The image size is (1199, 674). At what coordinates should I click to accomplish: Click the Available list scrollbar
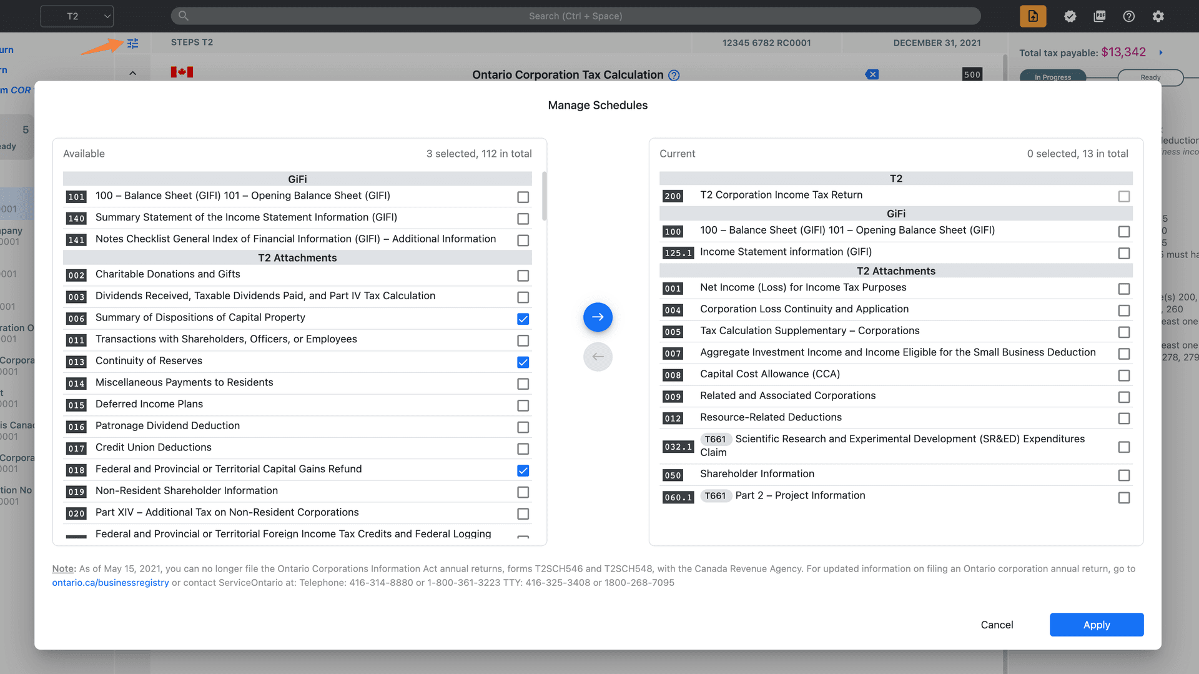point(545,196)
